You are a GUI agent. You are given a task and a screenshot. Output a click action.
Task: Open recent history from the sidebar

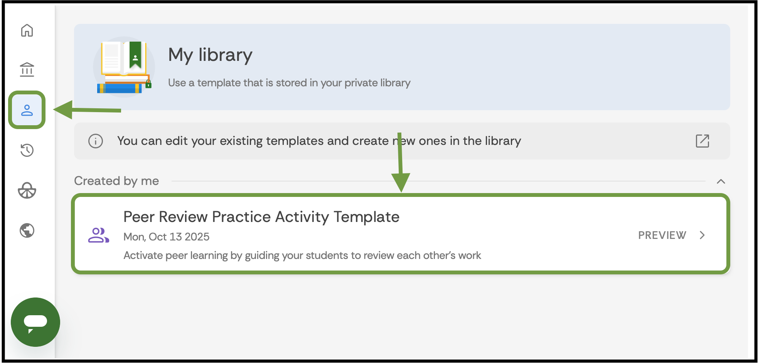[x=27, y=151]
